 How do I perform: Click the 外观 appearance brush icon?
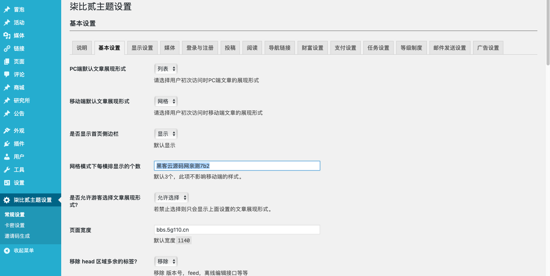click(7, 131)
